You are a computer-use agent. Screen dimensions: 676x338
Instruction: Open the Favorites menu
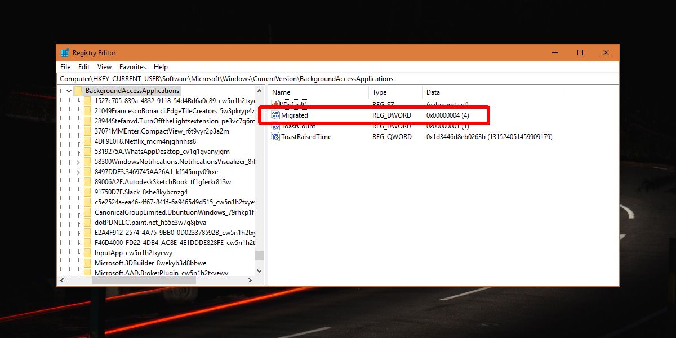click(x=132, y=66)
